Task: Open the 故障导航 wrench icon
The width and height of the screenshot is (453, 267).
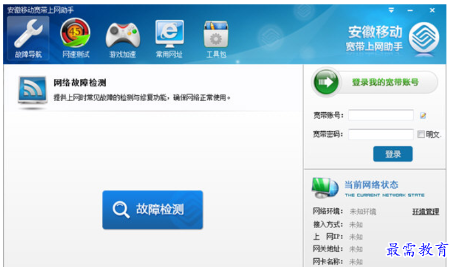Action: (28, 38)
